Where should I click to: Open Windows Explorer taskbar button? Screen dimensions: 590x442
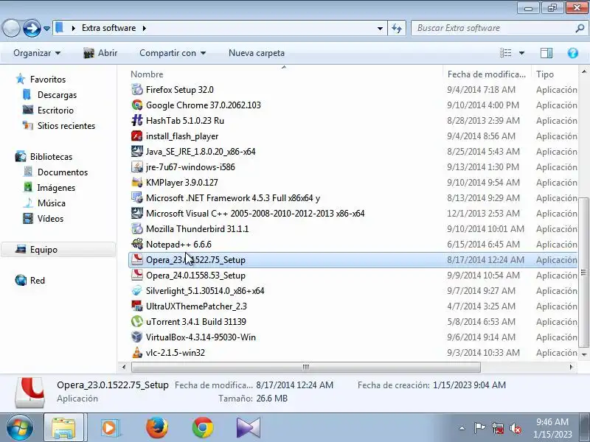pos(63,427)
